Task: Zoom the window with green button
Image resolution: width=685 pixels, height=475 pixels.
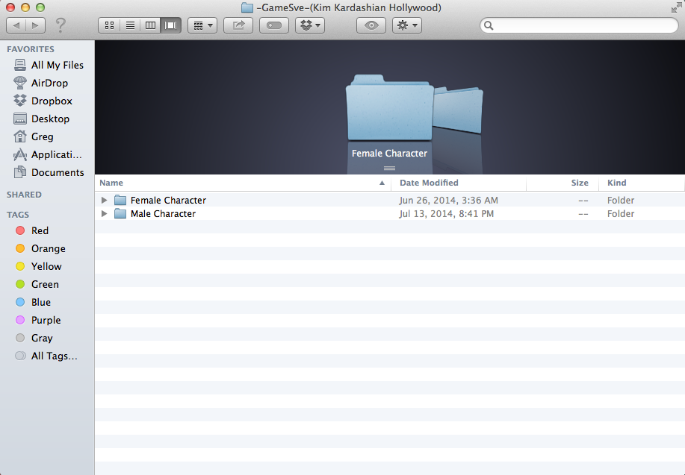Action: [40, 7]
